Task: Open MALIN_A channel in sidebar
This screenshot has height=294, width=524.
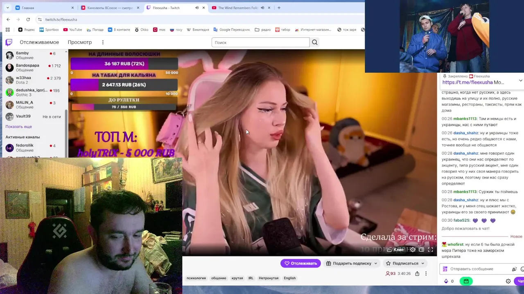Action: click(34, 105)
